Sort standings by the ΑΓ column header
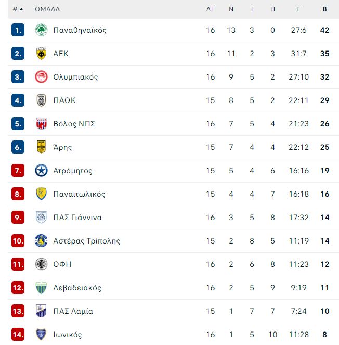 210,9
